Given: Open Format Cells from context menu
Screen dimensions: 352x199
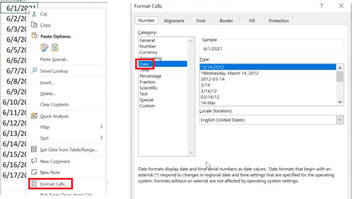Looking at the screenshot, I should tap(54, 184).
